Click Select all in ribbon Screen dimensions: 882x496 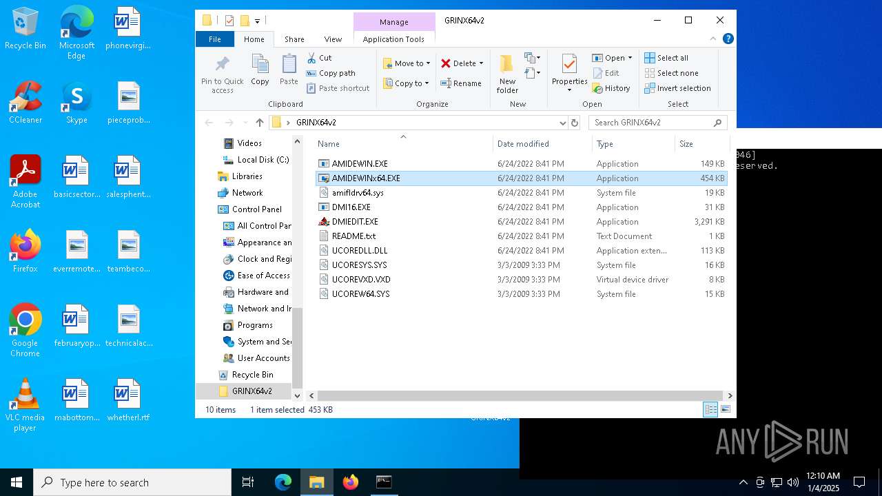point(666,58)
